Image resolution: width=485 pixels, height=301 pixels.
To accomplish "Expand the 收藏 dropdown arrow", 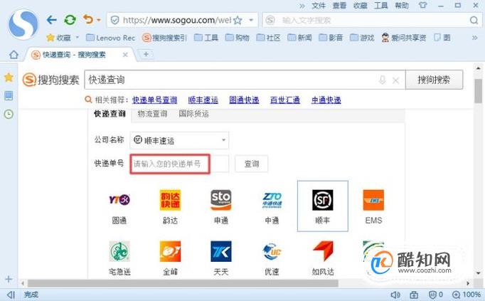I will (x=78, y=38).
